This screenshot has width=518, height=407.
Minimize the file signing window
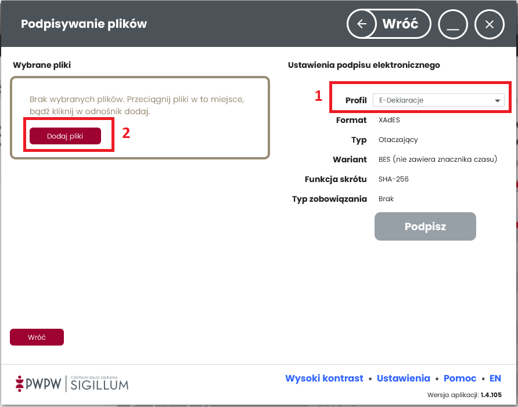(454, 24)
